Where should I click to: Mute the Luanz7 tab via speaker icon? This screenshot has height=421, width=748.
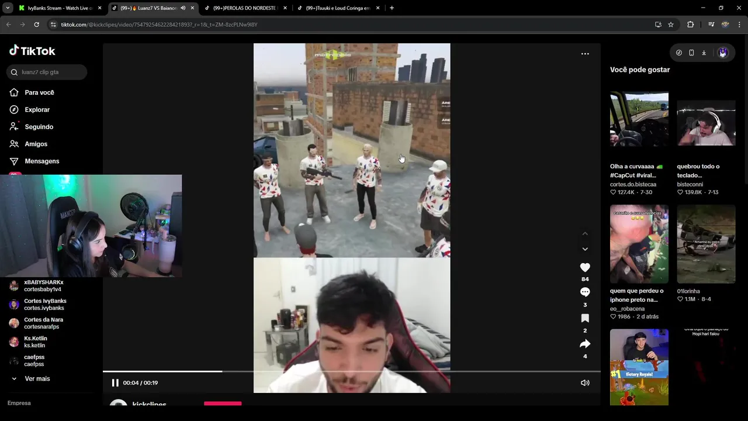pos(183,8)
